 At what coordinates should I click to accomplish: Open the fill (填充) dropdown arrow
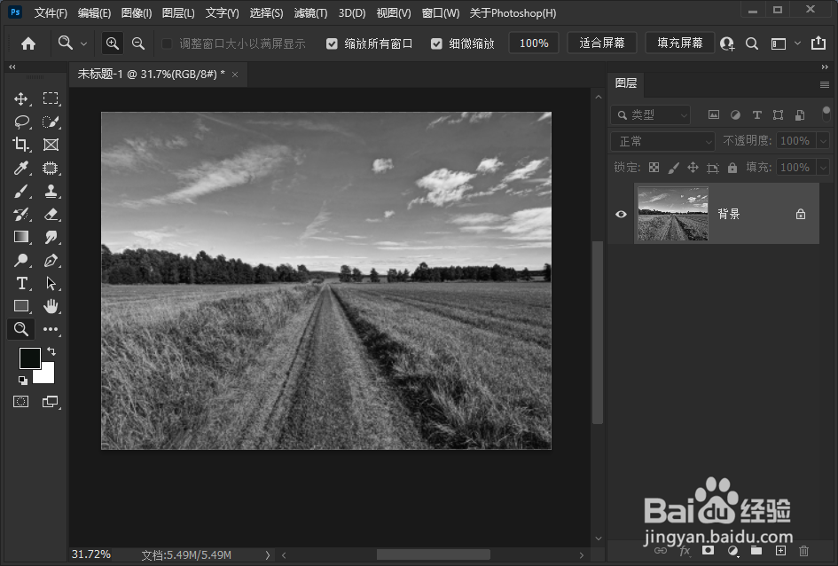(x=823, y=168)
